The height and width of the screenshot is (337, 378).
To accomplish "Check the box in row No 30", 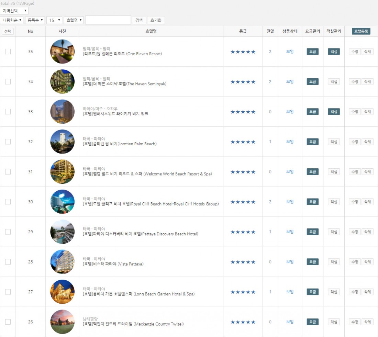I will click(8, 202).
